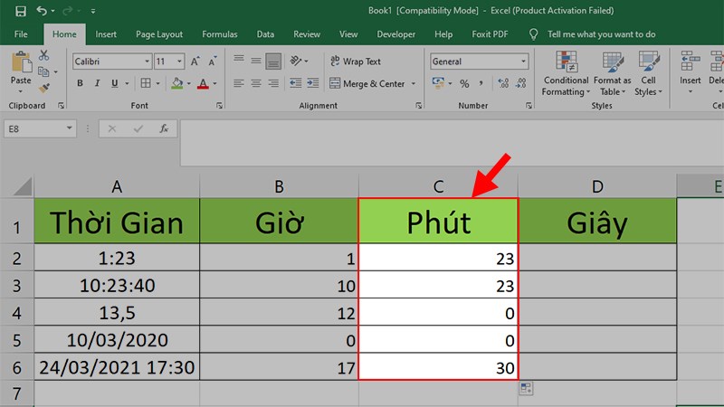Click the Align Left icon
The height and width of the screenshot is (407, 724).
tap(239, 83)
